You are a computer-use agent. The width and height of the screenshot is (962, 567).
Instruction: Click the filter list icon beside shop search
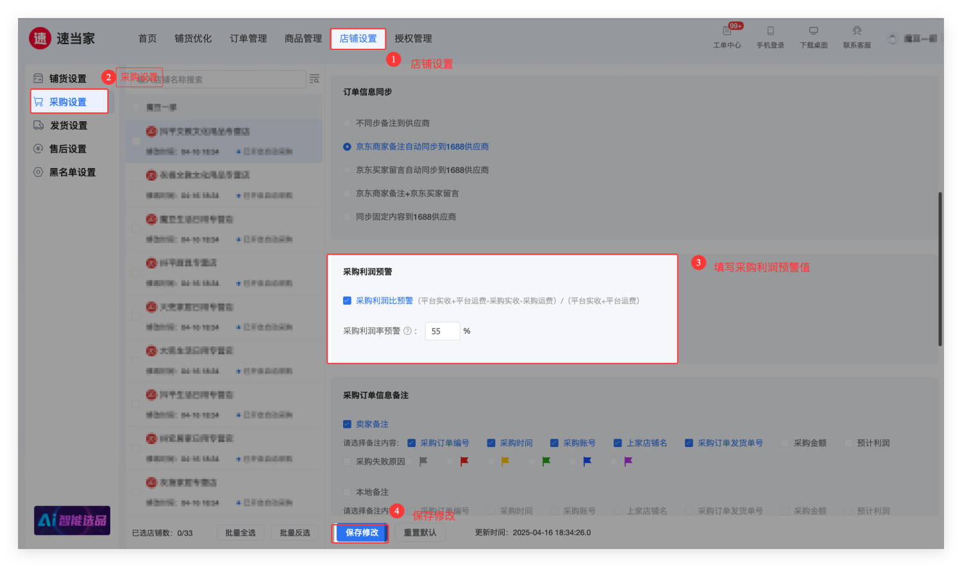[314, 79]
